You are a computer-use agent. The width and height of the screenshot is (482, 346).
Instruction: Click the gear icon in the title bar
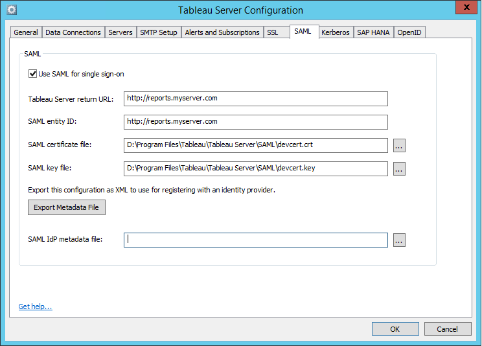12,10
